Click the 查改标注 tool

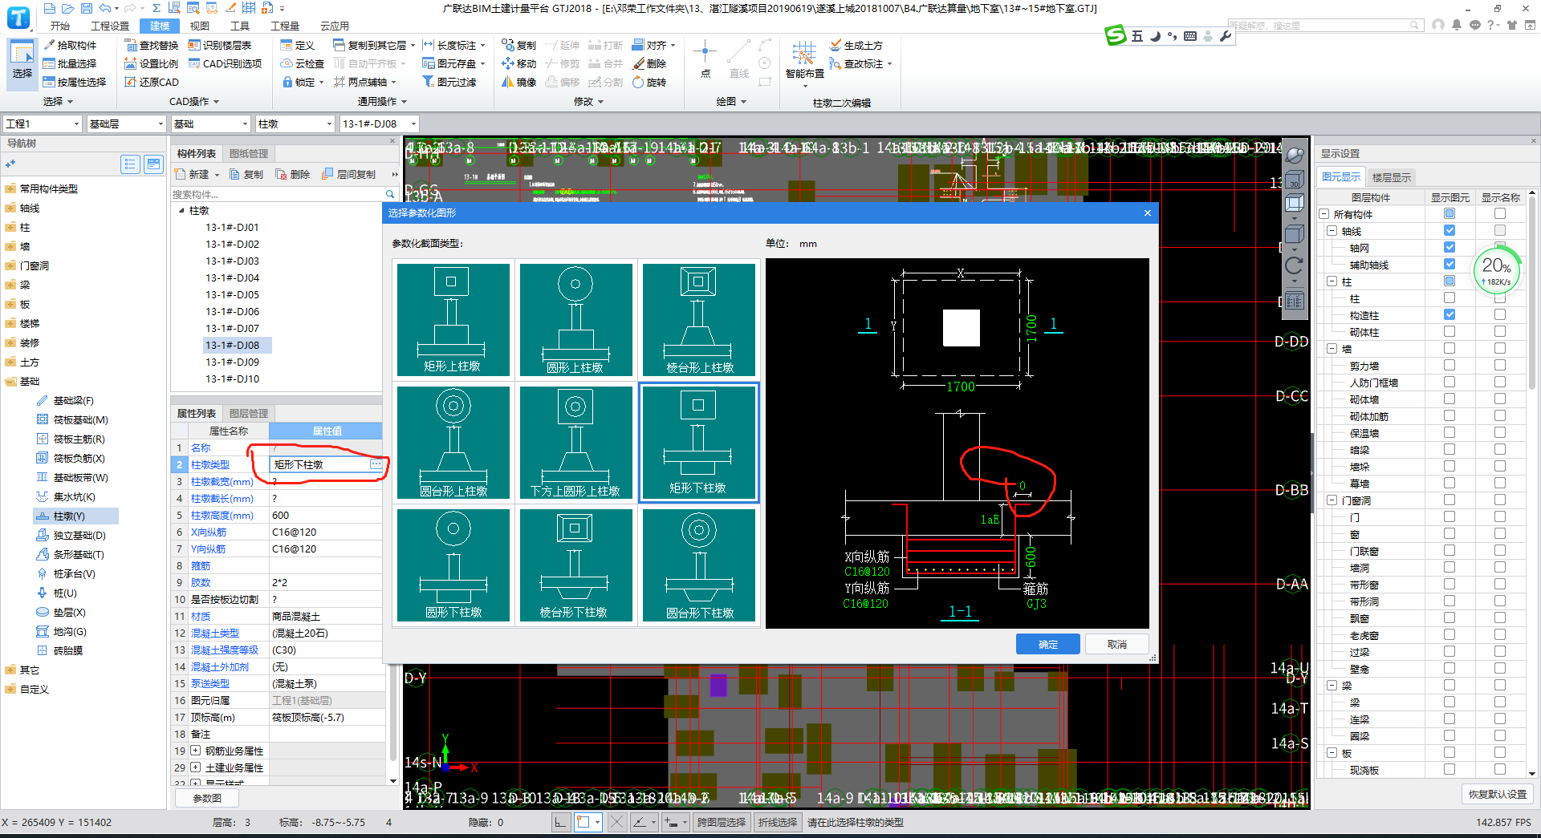point(860,63)
